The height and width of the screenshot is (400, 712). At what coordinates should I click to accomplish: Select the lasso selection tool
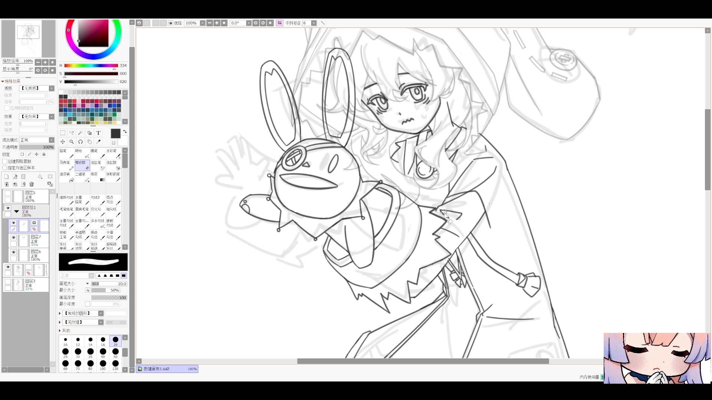pyautogui.click(x=72, y=133)
